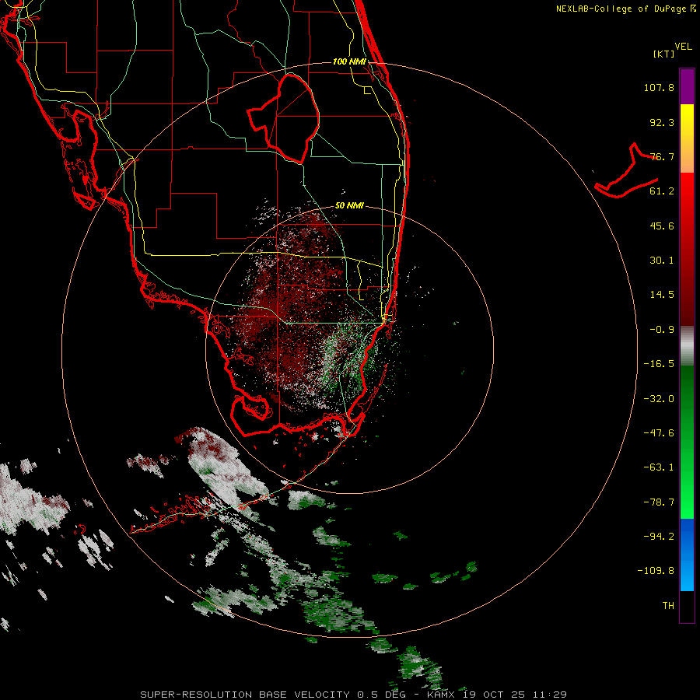700x700 pixels.
Task: Click the 14.5 value on velocity scale
Action: (x=662, y=295)
